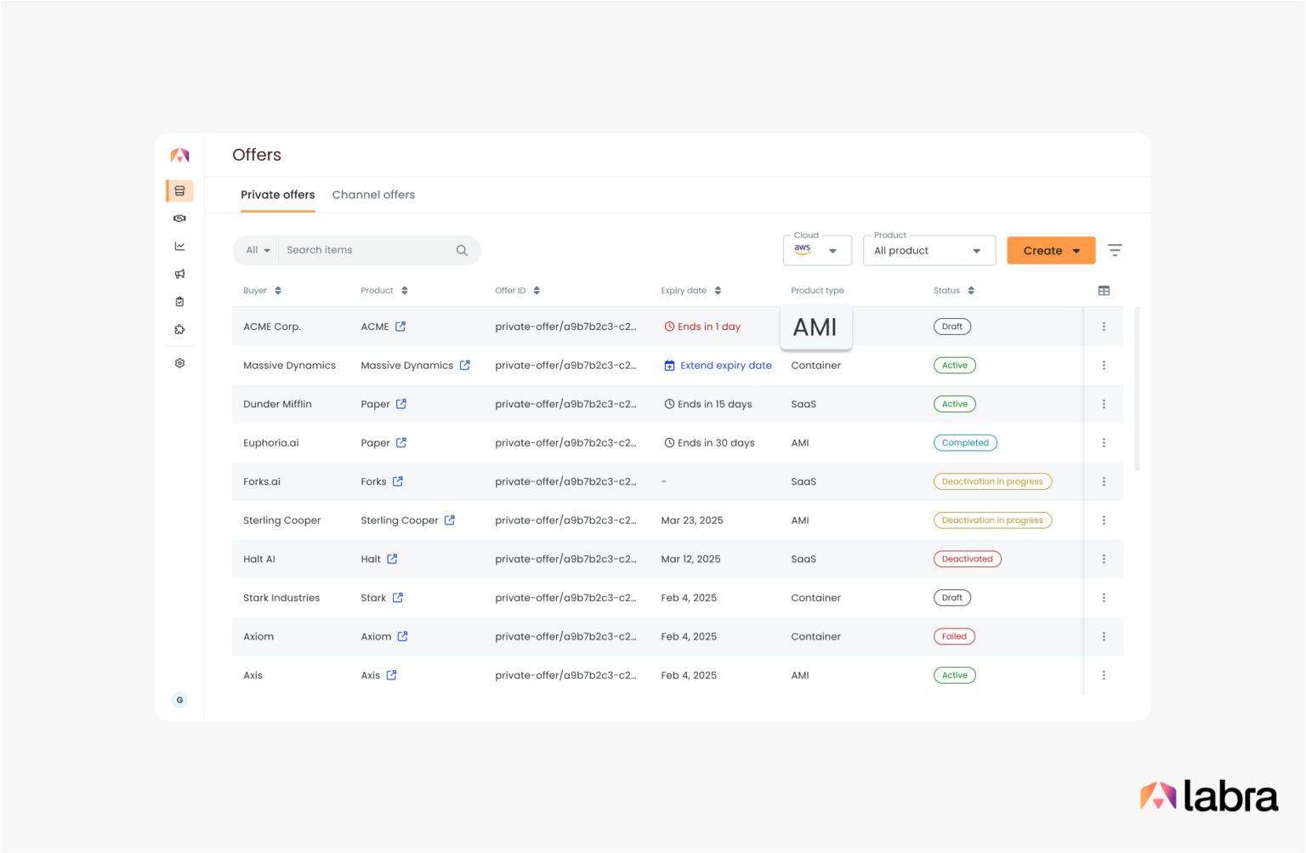Toggle the Buyer column sort arrows
This screenshot has width=1306, height=853.
click(279, 290)
